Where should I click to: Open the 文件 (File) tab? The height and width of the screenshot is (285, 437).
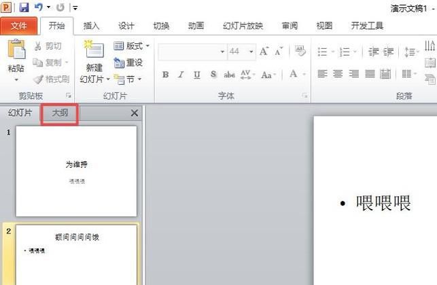(x=18, y=26)
